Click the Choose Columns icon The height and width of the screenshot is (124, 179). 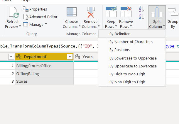[72, 12]
